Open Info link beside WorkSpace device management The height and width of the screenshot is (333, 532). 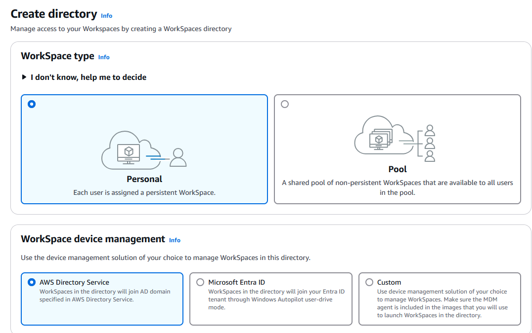[175, 240]
